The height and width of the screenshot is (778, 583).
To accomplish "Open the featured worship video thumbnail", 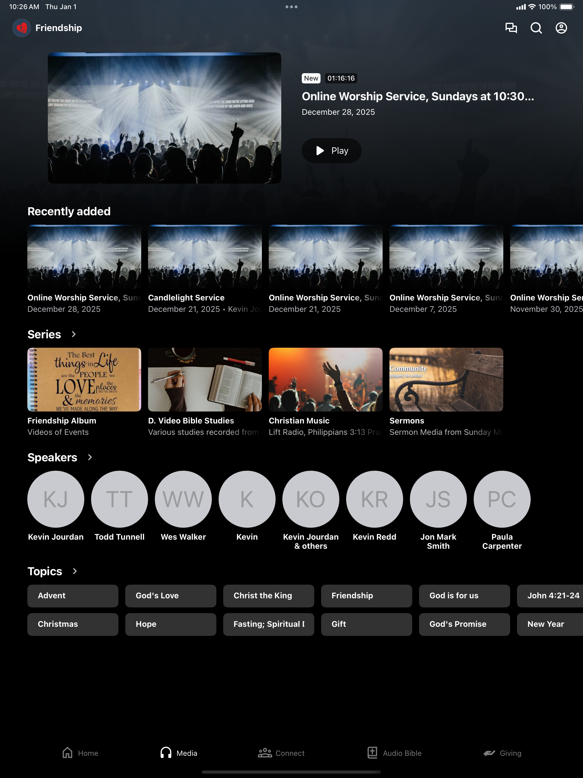I will [x=164, y=118].
